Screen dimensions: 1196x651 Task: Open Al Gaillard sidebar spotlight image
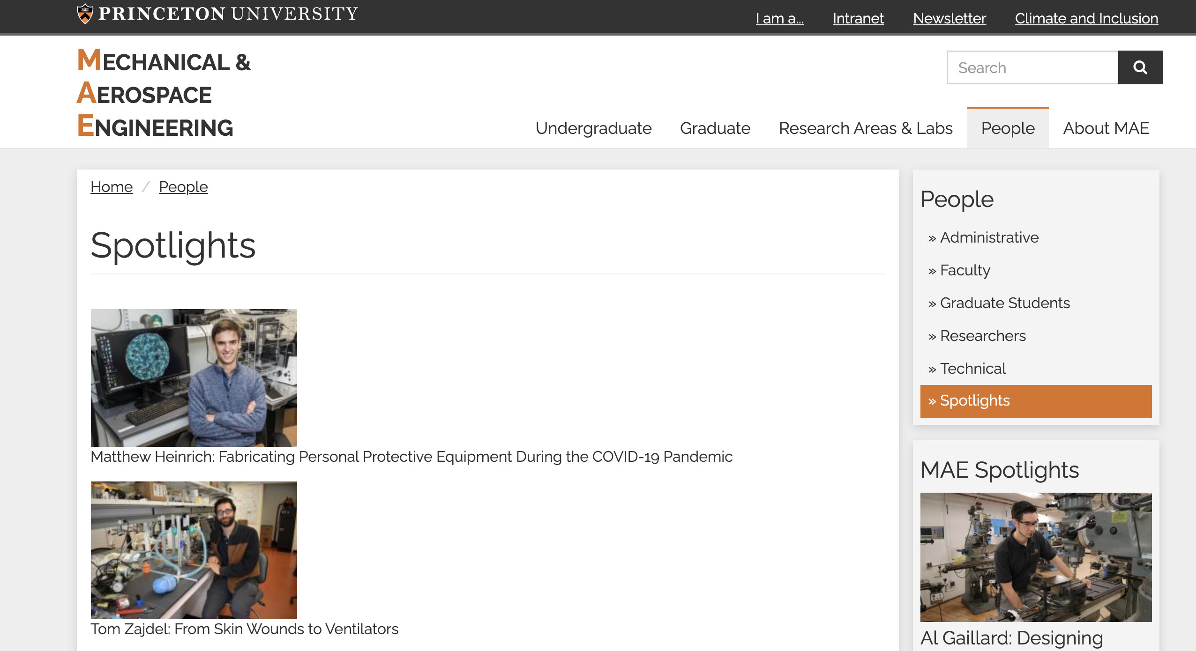[1036, 557]
